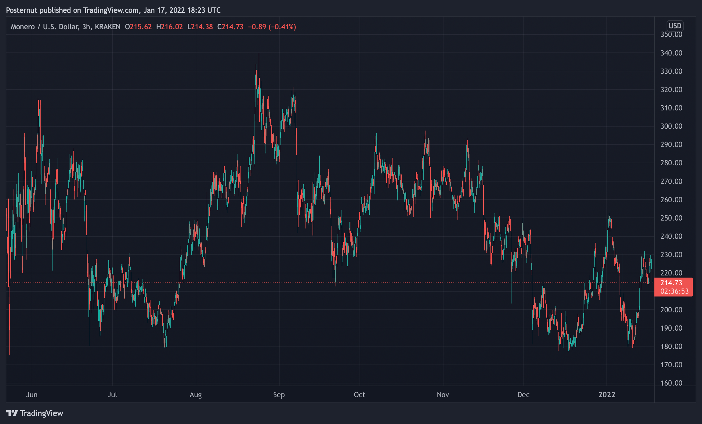Click the 320.00 price axis label
Screen dimensions: 702x424
click(671, 90)
